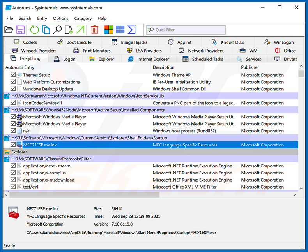
Task: Uncheck the Web Platform Customizations entry
Action: (13, 82)
